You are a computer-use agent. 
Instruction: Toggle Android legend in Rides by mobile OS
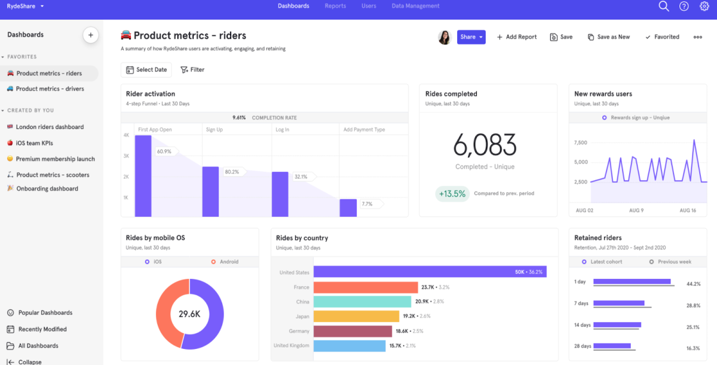[x=225, y=262]
